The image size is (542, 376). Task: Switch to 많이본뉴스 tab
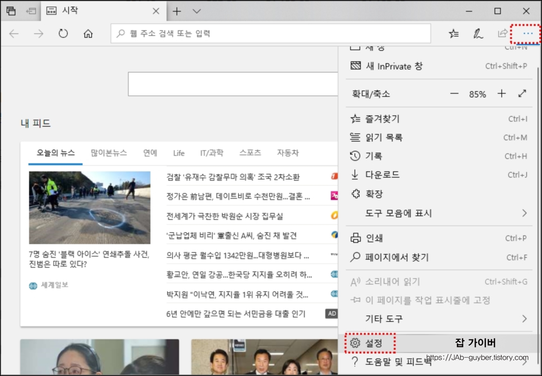point(109,153)
